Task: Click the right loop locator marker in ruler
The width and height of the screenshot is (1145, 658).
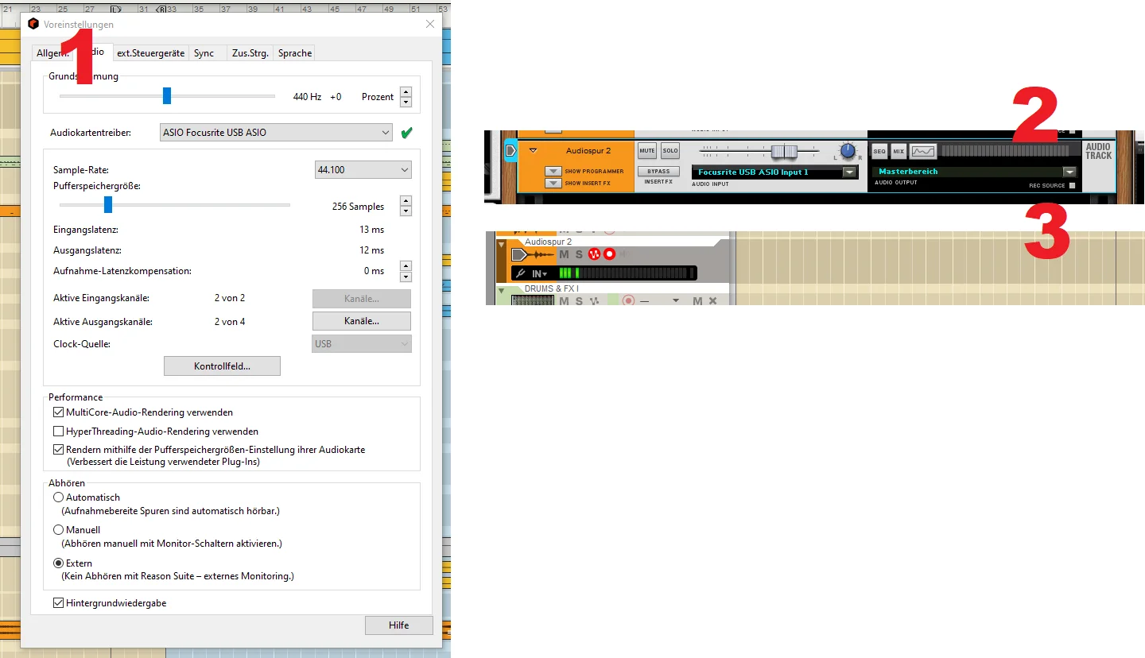Action: pyautogui.click(x=161, y=10)
